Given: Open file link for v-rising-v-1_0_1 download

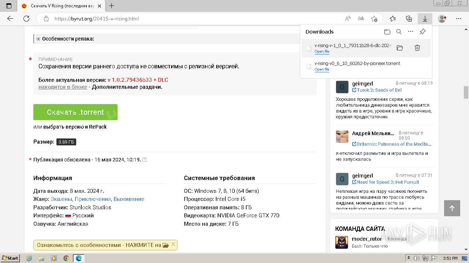Looking at the screenshot, I should [322, 52].
